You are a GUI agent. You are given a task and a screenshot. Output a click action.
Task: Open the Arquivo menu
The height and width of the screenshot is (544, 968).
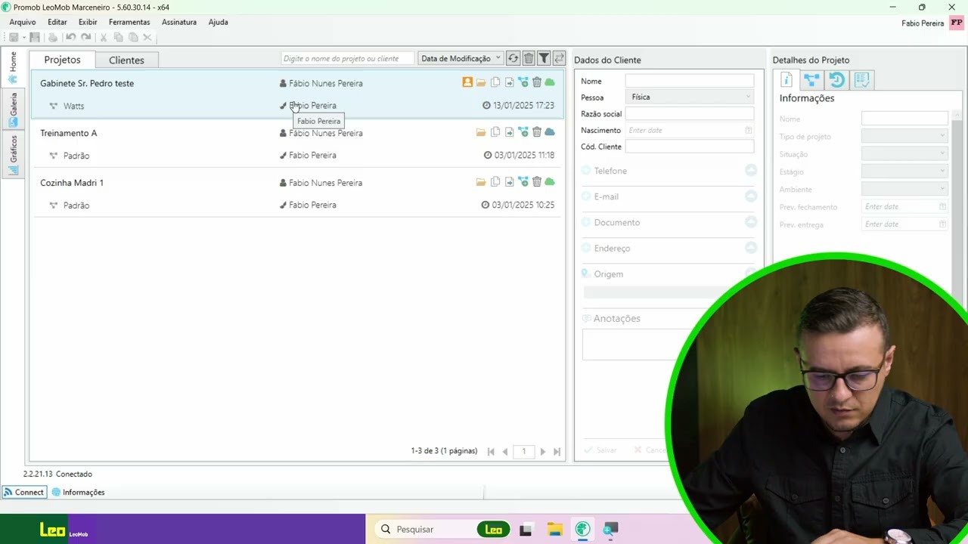[23, 22]
